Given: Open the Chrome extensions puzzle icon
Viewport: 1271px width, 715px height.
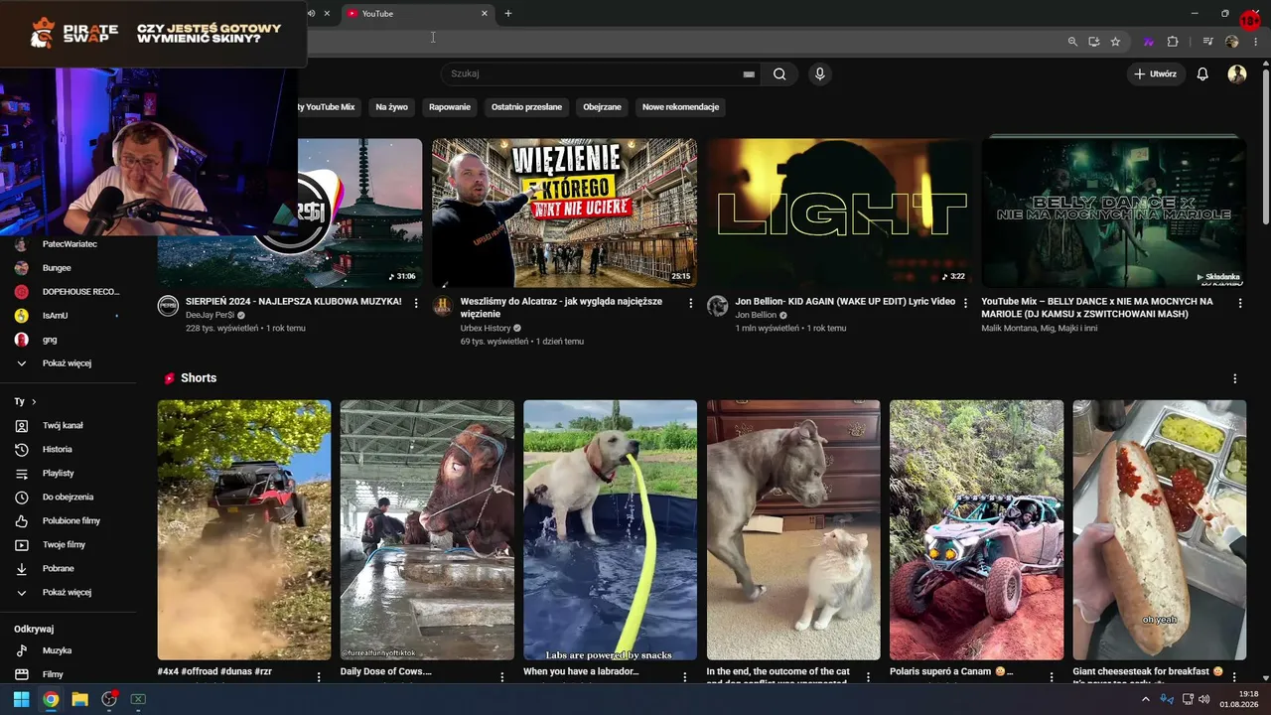Looking at the screenshot, I should [x=1173, y=42].
